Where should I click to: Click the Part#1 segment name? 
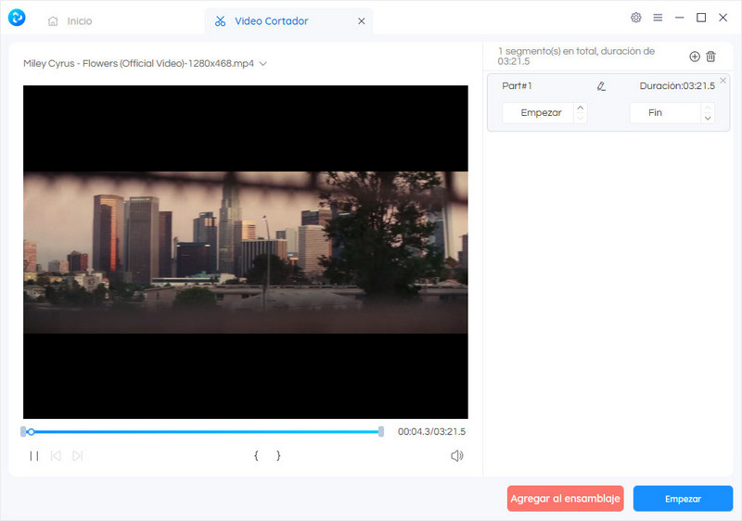(x=517, y=86)
